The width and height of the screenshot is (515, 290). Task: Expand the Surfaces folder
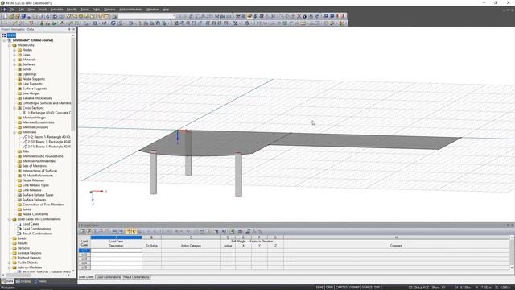14,64
